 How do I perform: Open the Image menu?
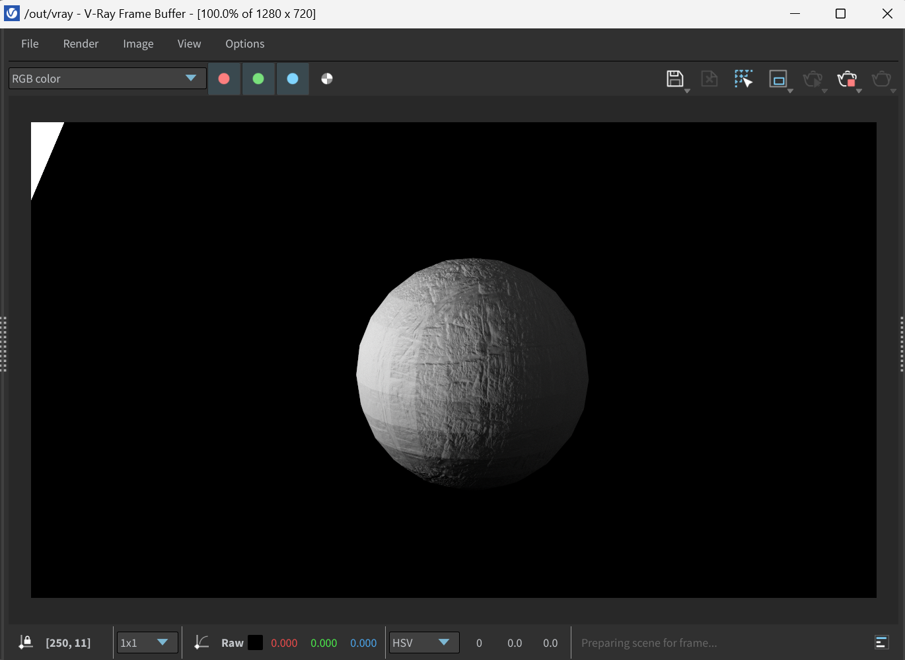point(138,44)
